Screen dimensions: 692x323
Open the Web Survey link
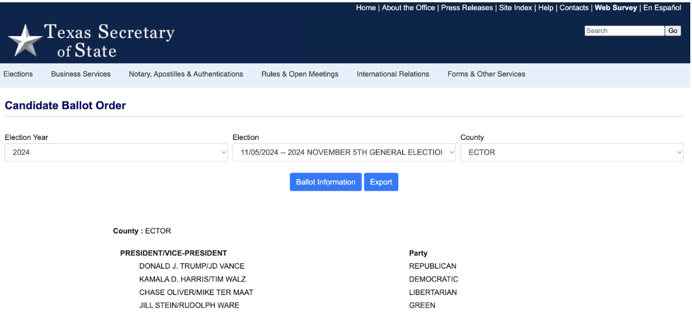616,8
